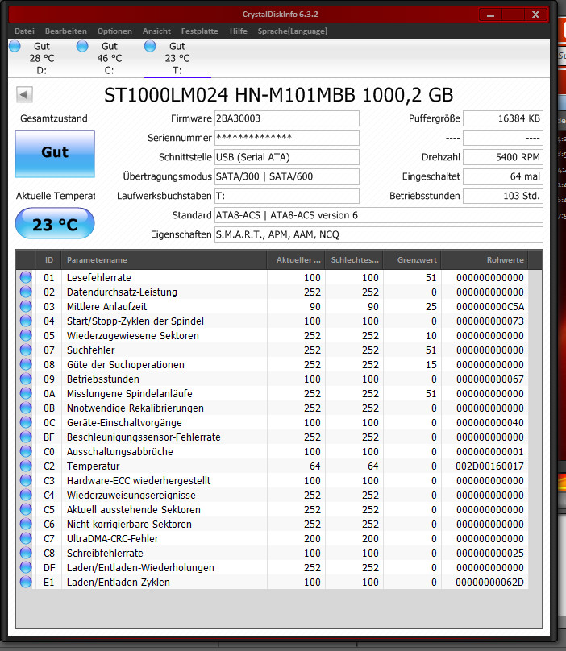Click status orb for C2 Temperatur row
This screenshot has width=566, height=651.
tap(26, 466)
